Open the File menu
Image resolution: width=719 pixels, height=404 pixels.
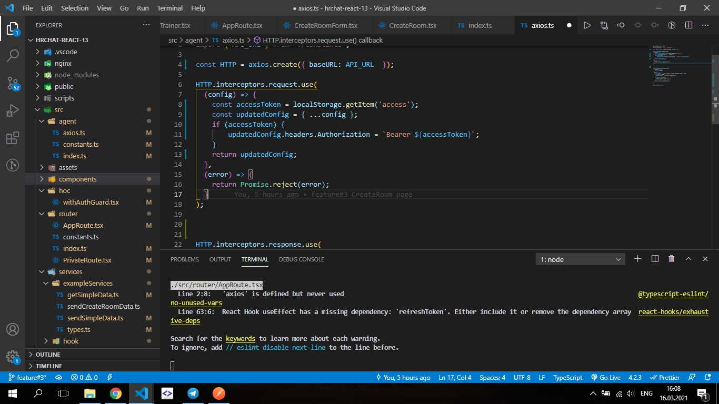coord(28,8)
